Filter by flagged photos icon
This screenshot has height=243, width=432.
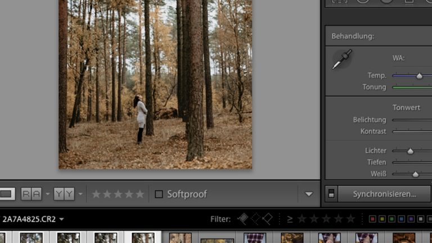[x=242, y=219]
